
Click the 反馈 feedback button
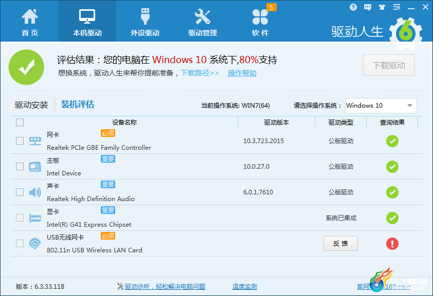(340, 243)
